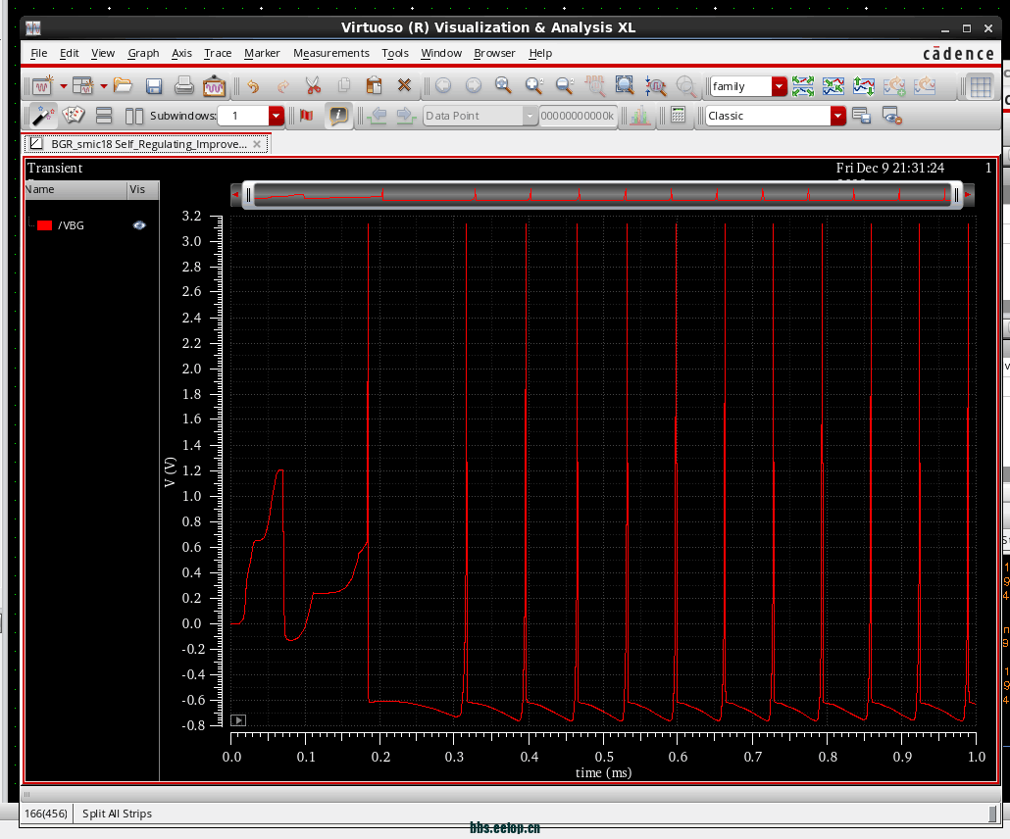The height and width of the screenshot is (839, 1010).
Task: Save the current workspace icon
Action: coord(861,116)
